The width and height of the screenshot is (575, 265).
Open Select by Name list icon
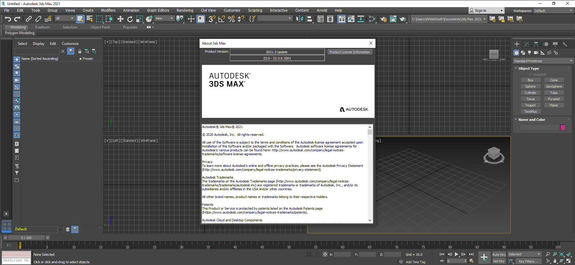(x=90, y=19)
